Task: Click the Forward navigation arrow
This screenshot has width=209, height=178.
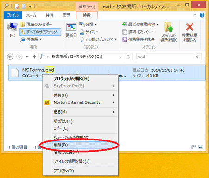Action: (x=19, y=57)
